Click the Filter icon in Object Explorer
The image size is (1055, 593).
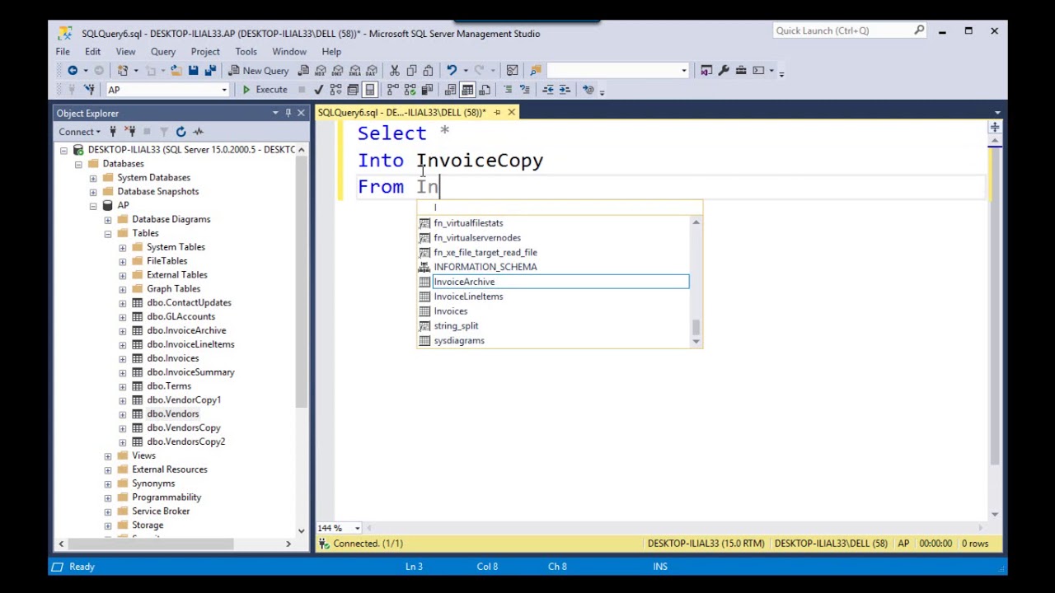click(163, 132)
